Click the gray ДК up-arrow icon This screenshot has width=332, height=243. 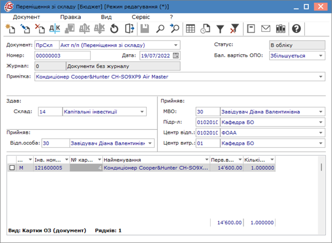85,29
